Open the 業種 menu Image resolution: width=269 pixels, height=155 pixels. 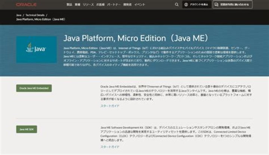tap(77, 4)
